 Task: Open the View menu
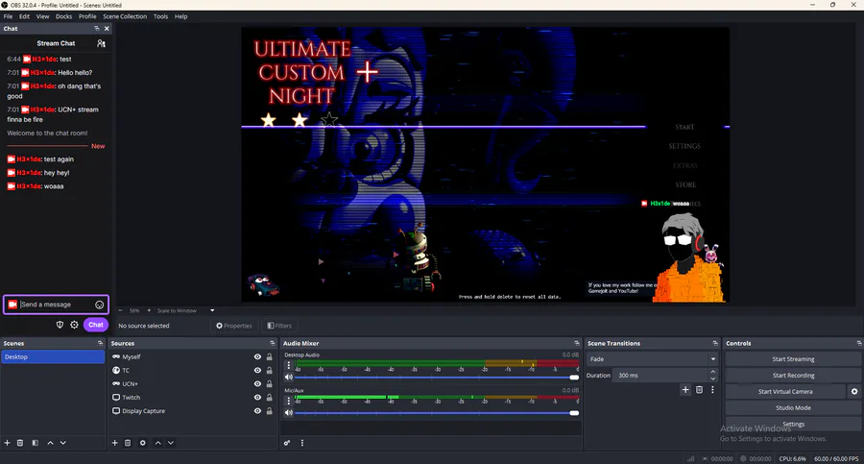42,16
